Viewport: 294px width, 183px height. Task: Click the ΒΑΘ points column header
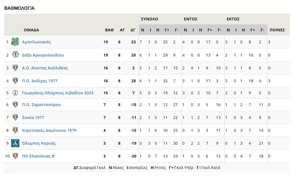[x=109, y=30]
